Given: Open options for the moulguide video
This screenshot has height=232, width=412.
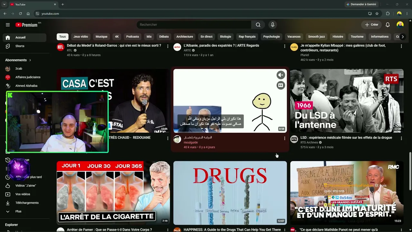Looking at the screenshot, I should tap(285, 138).
